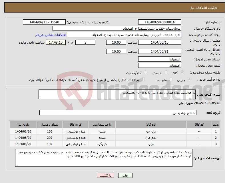
Task: Click the اطلاعات کالاهای مورد نیاز section heading
Action: pyautogui.click(x=200, y=103)
